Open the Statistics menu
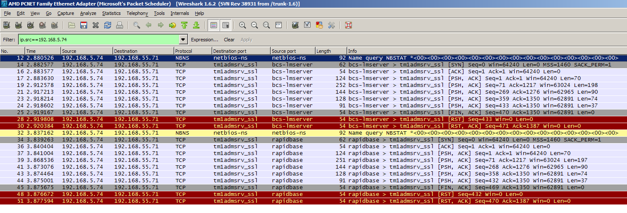627x213 pixels. point(111,13)
